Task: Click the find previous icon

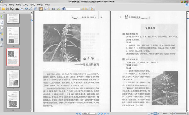Action: click(x=82, y=9)
